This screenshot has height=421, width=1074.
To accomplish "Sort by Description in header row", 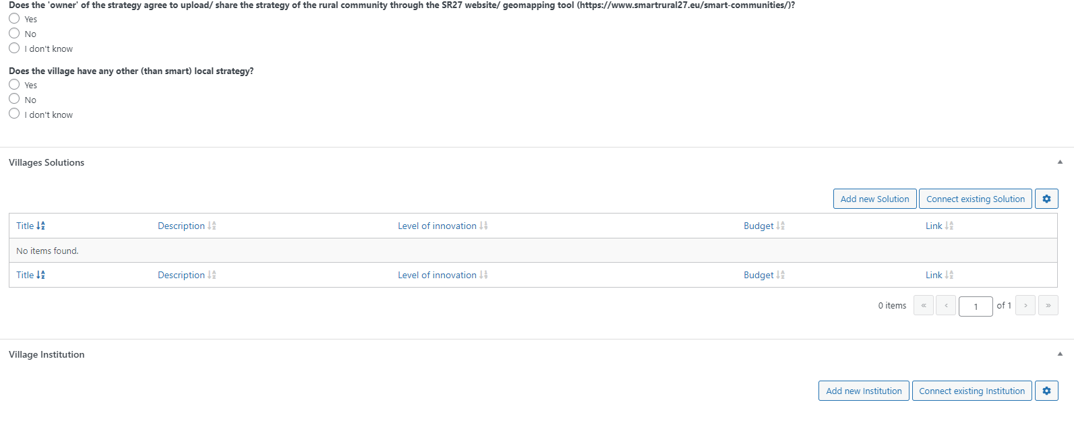I will (x=187, y=226).
